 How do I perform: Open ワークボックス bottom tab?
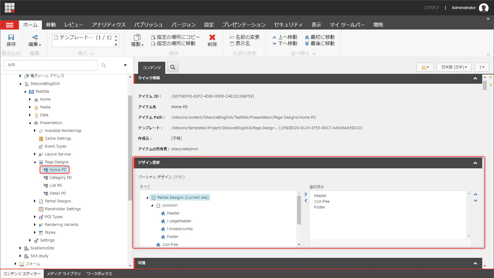pos(99,273)
